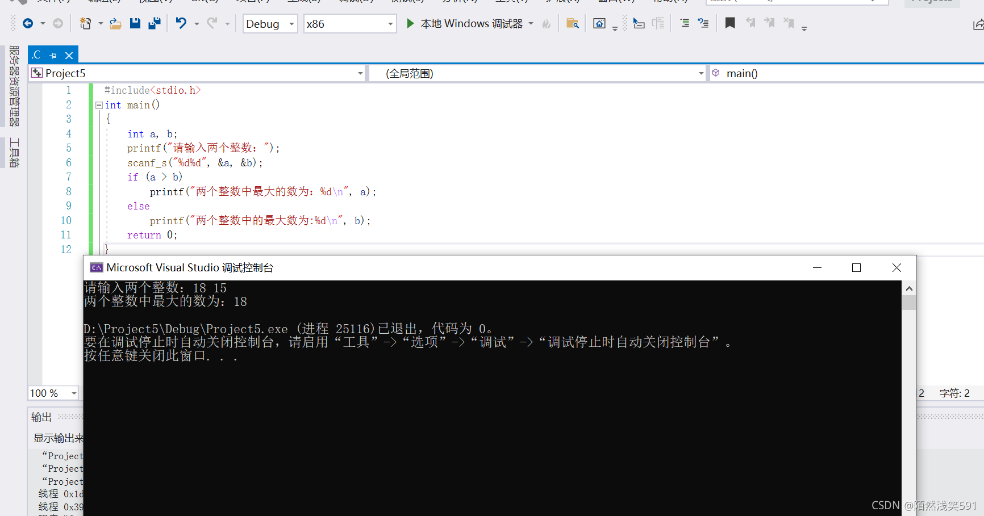Click the home window icon in toolbar

(599, 23)
